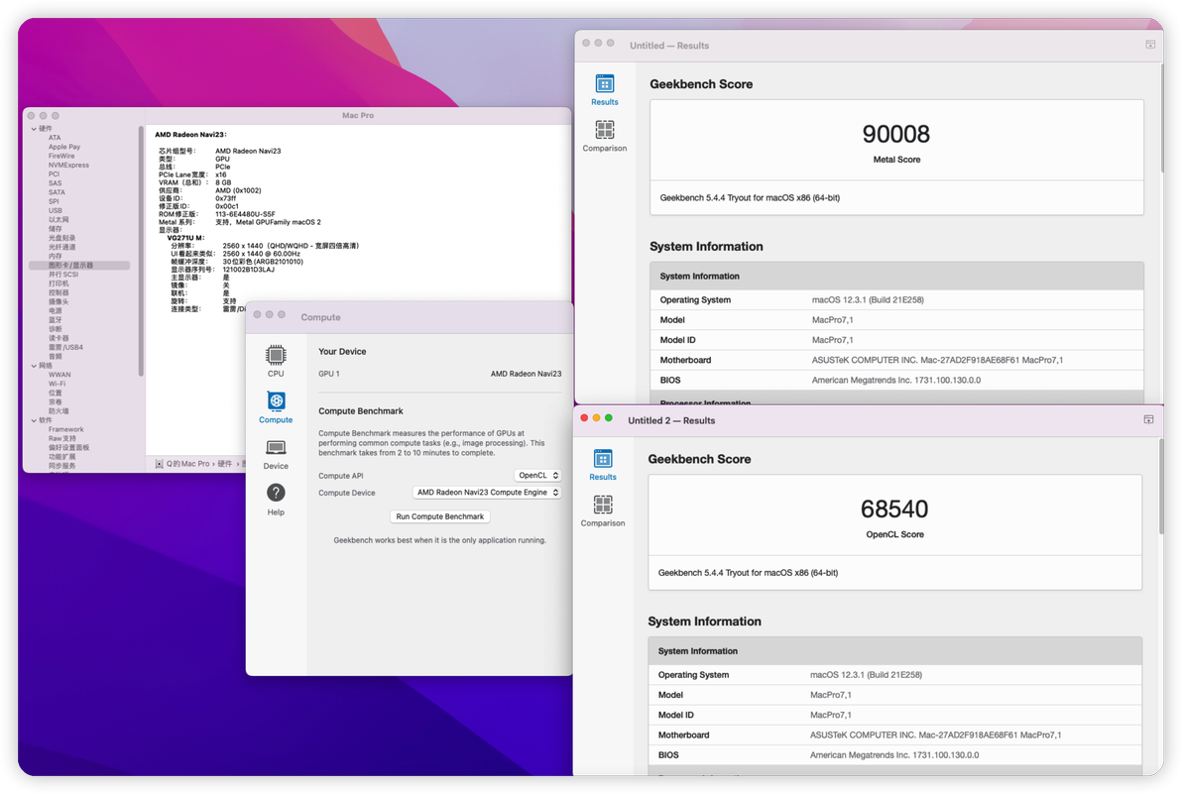Open the CPU section in Compute window

(276, 361)
